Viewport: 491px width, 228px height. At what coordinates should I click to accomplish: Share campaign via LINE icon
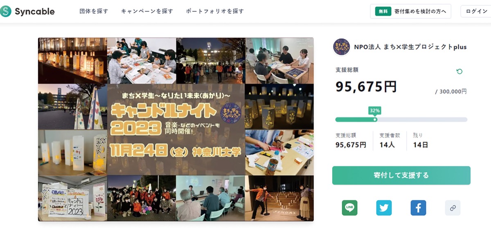click(349, 208)
